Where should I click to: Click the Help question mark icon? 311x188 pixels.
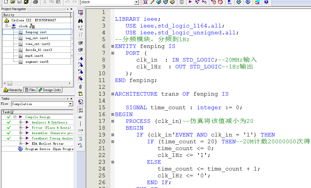pos(266,2)
